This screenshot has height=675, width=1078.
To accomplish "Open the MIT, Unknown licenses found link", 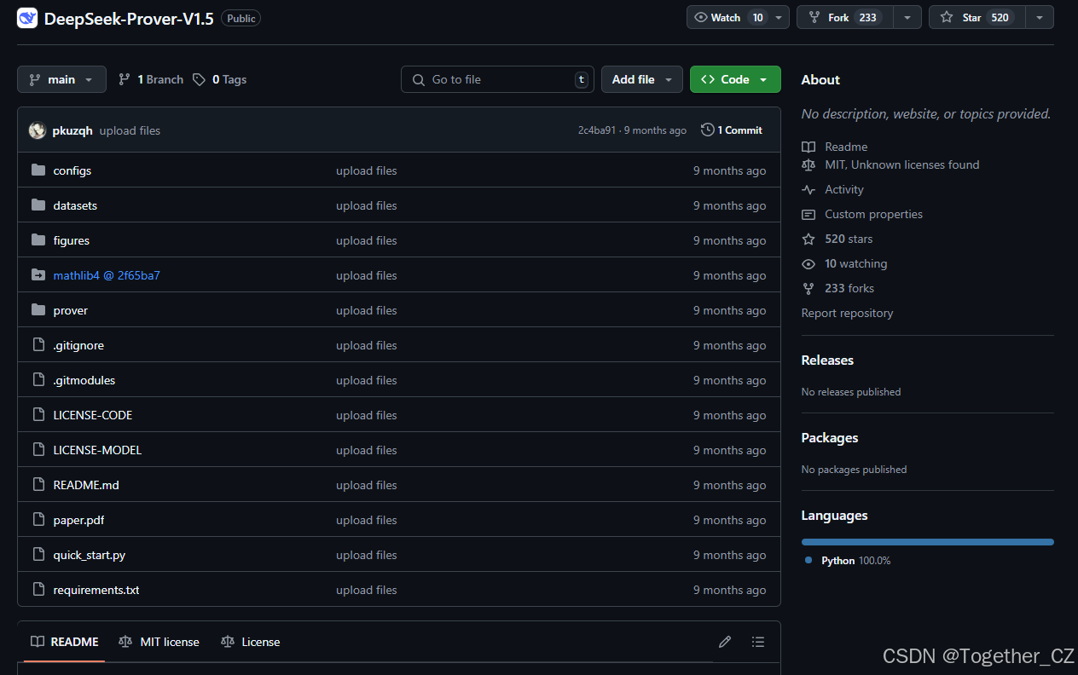I will point(901,164).
